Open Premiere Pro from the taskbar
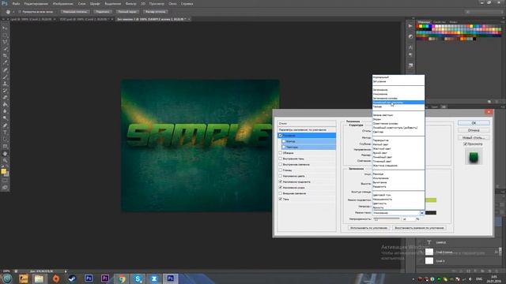The image size is (506, 284). coord(105,278)
